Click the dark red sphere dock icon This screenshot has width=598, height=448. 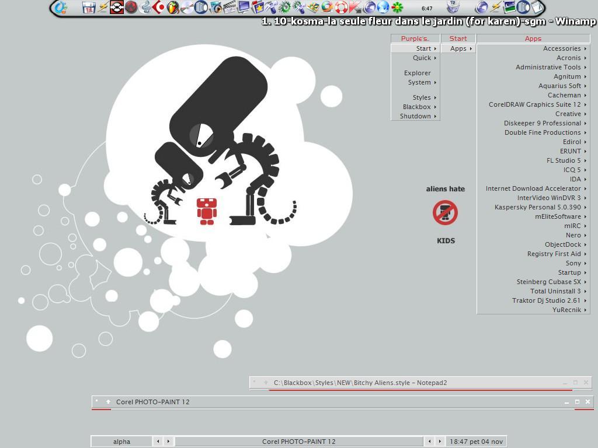coord(131,7)
